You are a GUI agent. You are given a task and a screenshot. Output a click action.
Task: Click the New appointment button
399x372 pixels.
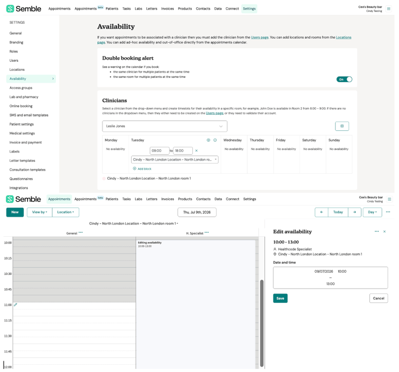coord(15,212)
